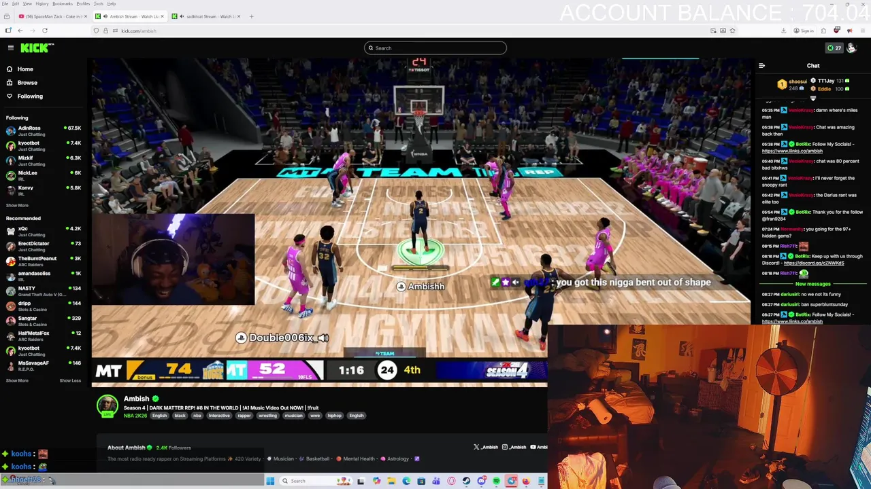The height and width of the screenshot is (489, 871).
Task: Open File Explorer from the taskbar
Action: coord(391,481)
